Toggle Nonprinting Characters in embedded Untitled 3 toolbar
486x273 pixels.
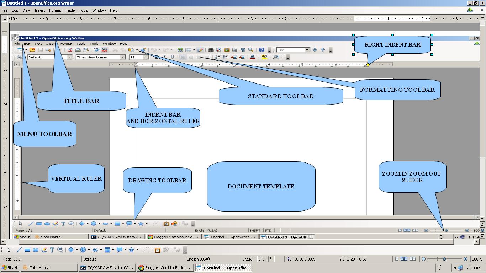point(243,50)
